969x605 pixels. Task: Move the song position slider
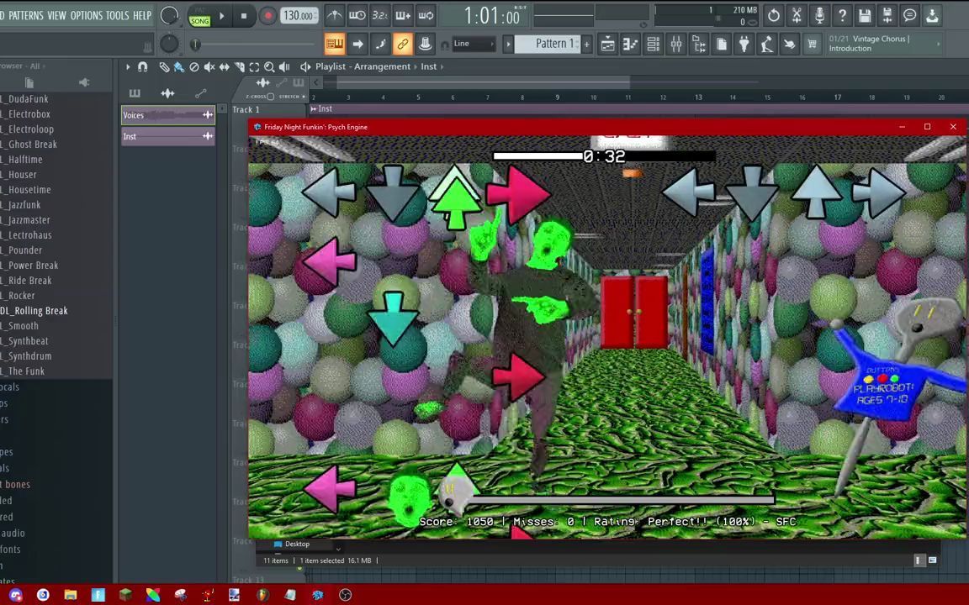[x=195, y=45]
